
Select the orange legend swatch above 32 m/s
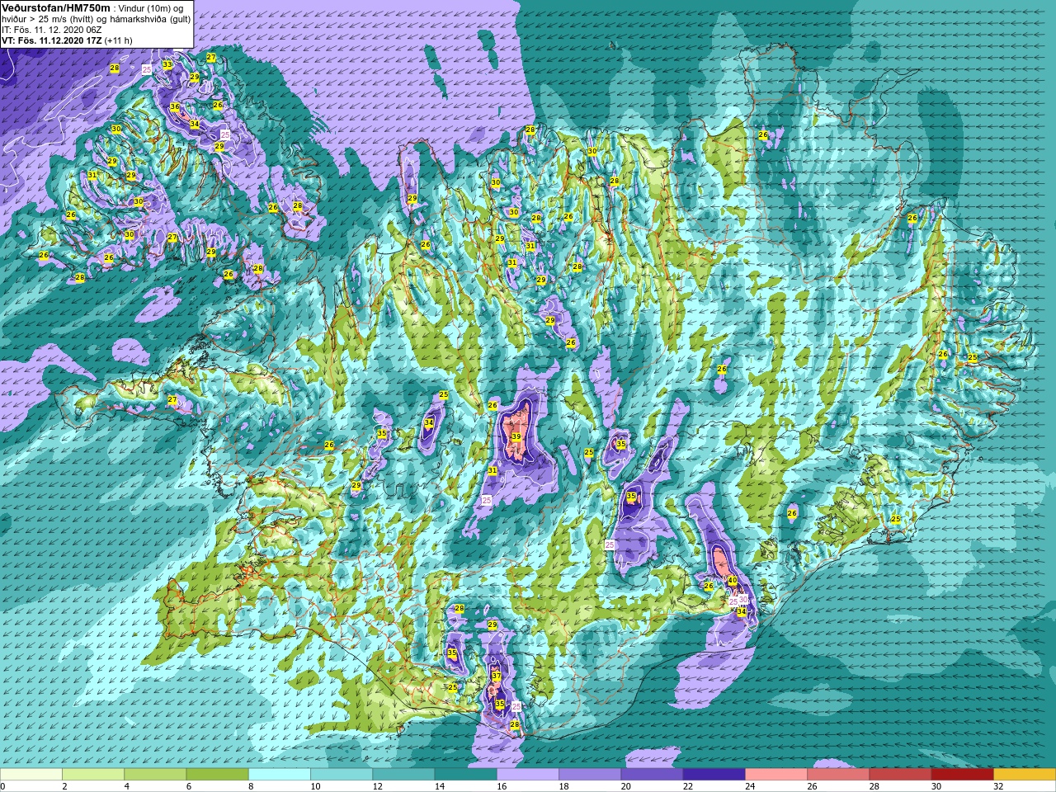click(x=1025, y=775)
